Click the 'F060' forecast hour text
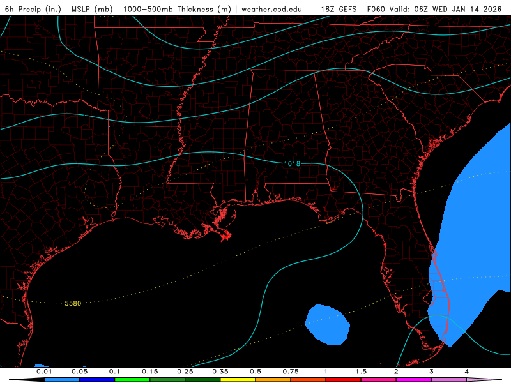 tap(376, 10)
